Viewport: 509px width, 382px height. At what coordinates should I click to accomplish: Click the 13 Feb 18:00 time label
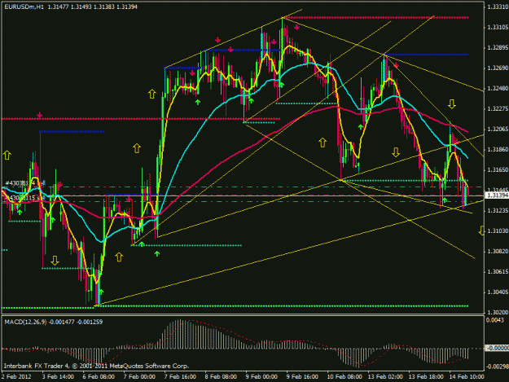(426, 376)
